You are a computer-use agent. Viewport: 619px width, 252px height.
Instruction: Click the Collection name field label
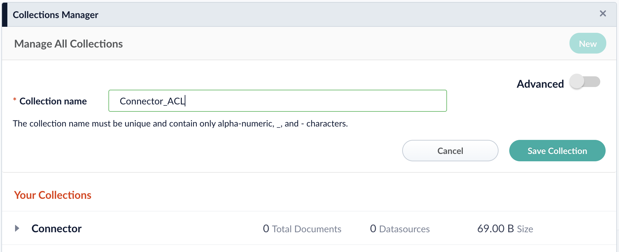53,101
